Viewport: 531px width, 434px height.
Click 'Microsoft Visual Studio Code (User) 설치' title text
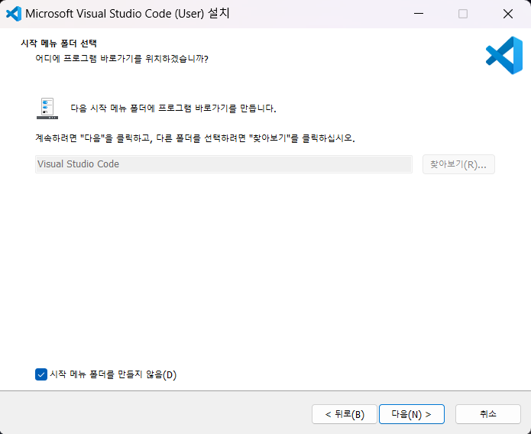[128, 14]
